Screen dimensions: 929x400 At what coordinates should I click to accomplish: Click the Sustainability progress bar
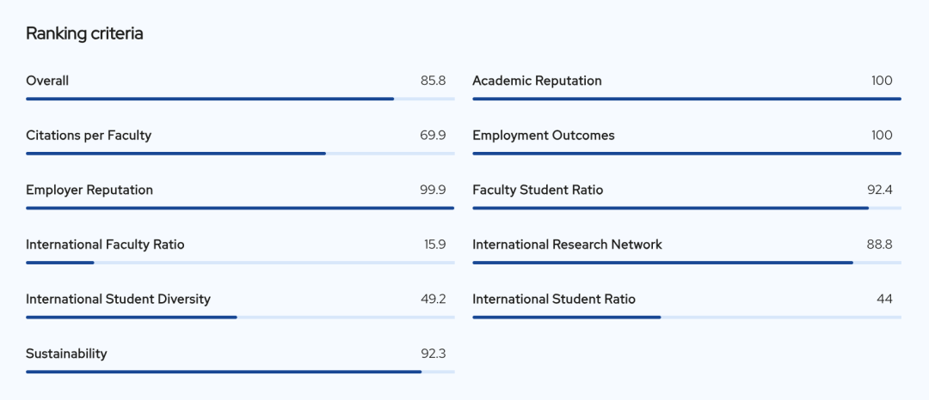(x=240, y=372)
